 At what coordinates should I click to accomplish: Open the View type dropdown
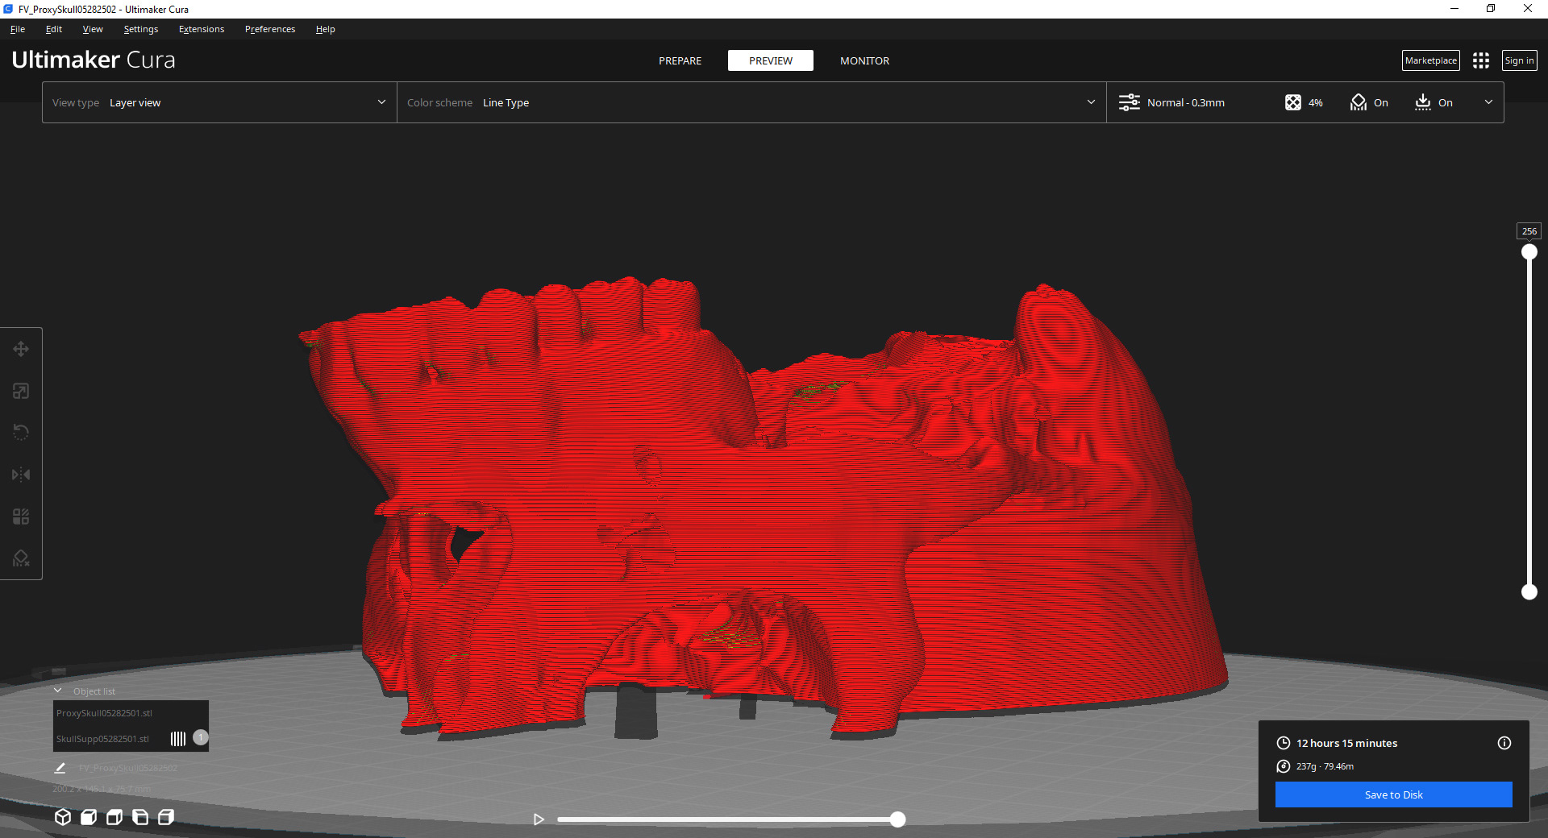[219, 102]
